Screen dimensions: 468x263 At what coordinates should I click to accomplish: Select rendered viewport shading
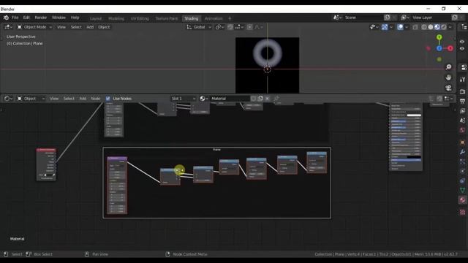coord(444,27)
